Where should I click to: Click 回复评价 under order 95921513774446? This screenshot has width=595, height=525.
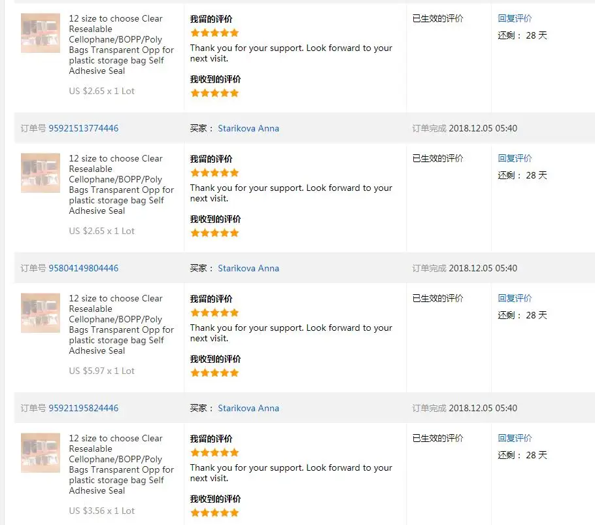(515, 158)
